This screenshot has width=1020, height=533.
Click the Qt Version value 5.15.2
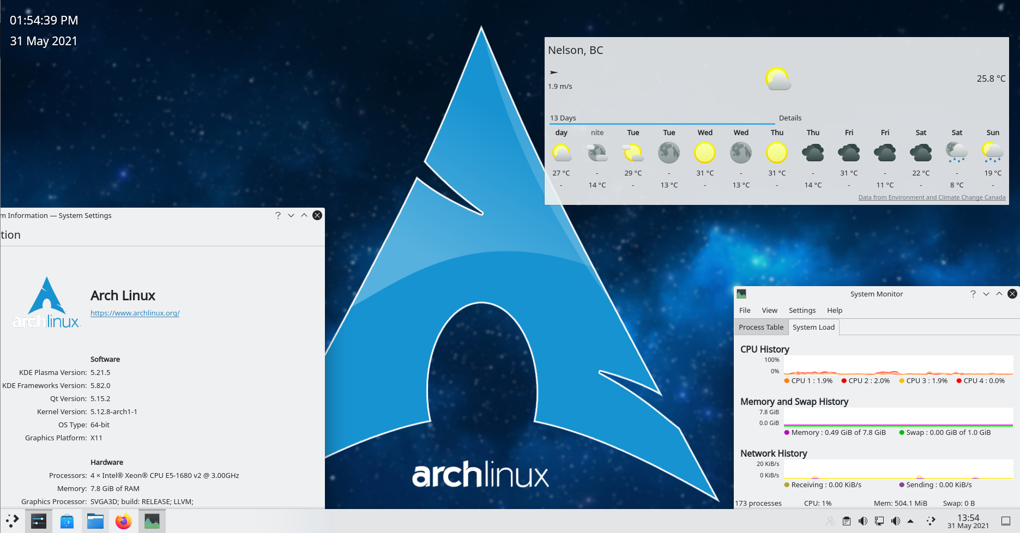100,398
